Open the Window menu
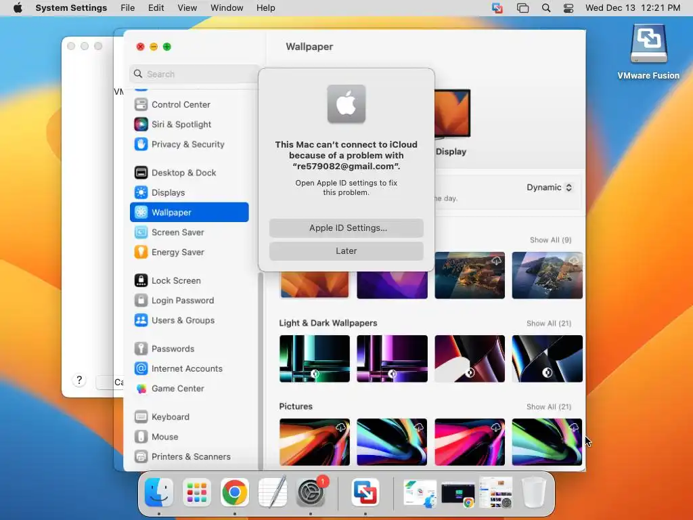Image resolution: width=693 pixels, height=520 pixels. (227, 8)
